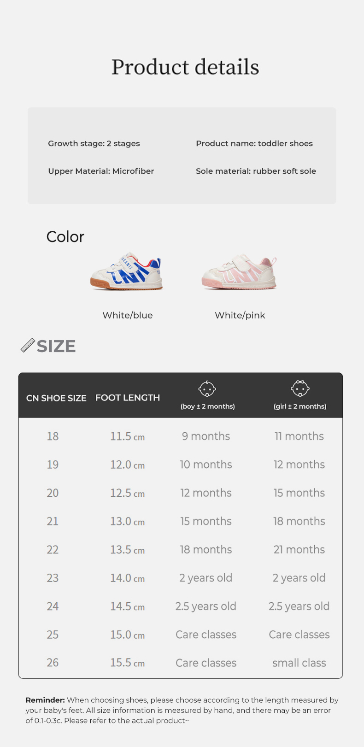Click the Product details heading

coord(185,67)
